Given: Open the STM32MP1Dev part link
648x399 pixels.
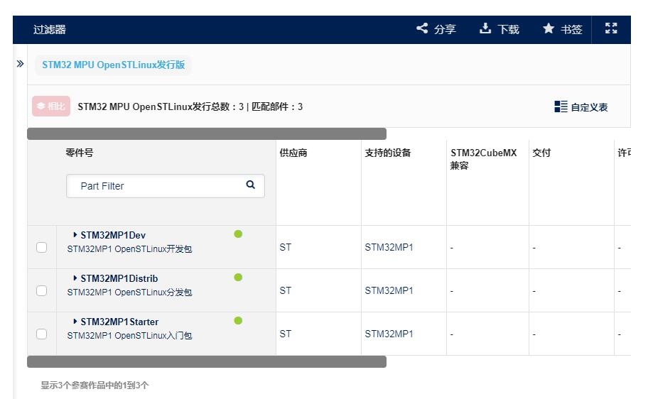Looking at the screenshot, I should (113, 235).
